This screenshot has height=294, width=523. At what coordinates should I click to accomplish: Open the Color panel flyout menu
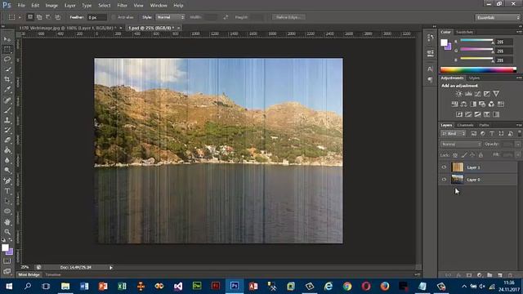[x=519, y=32]
